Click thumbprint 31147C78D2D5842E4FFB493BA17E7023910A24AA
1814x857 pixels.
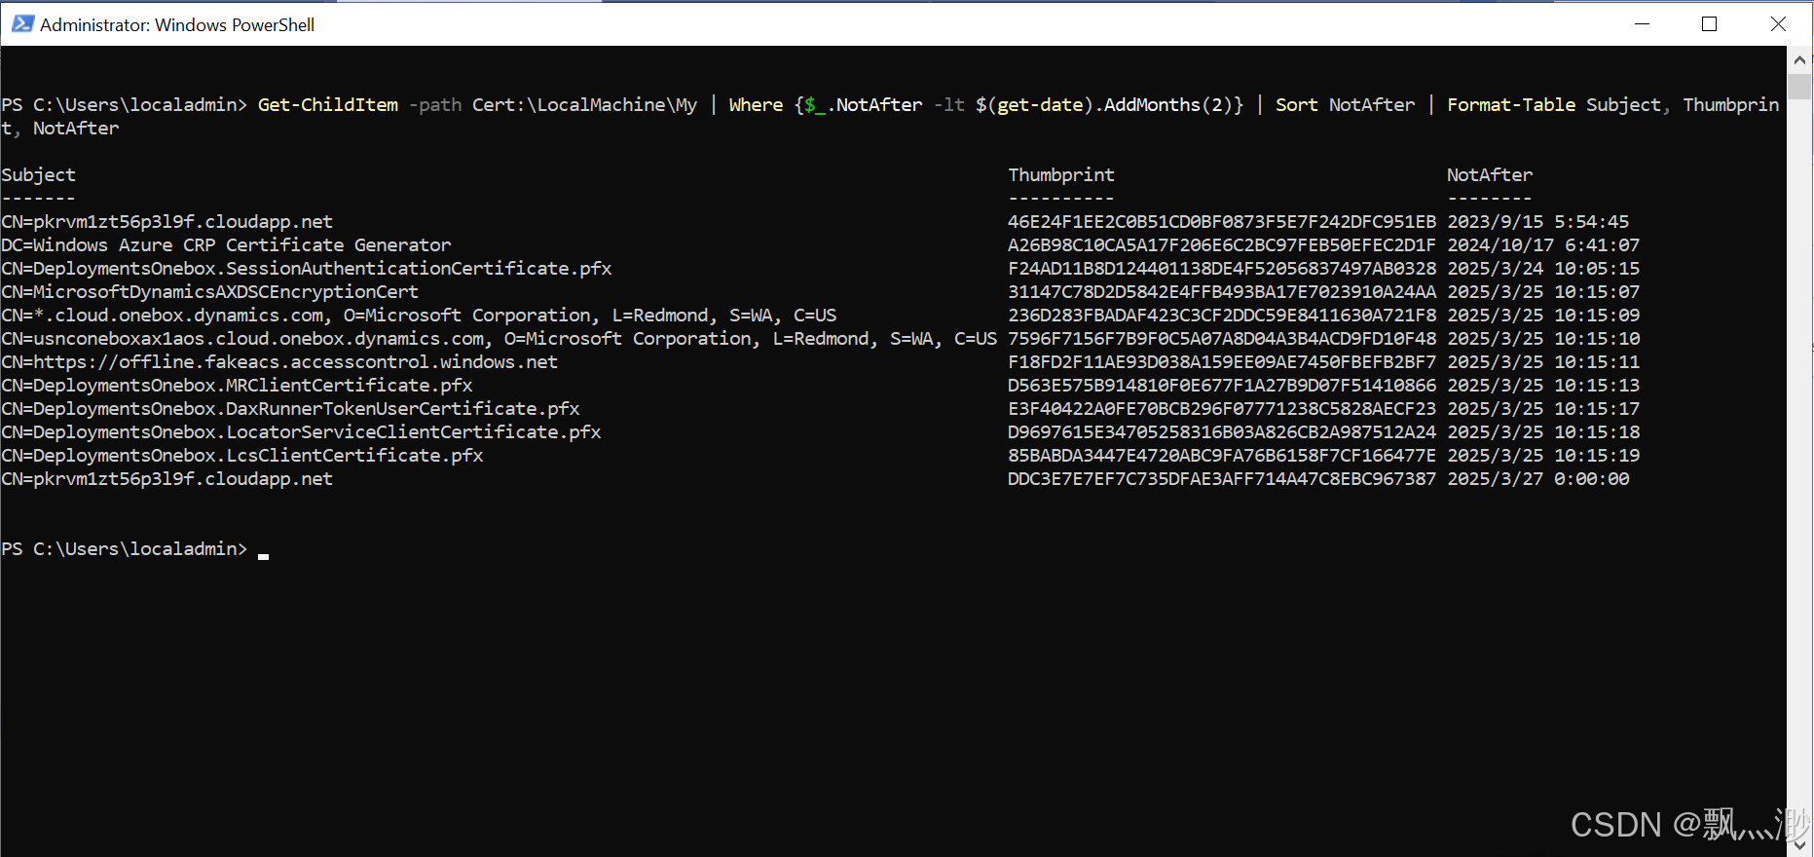coord(1222,292)
